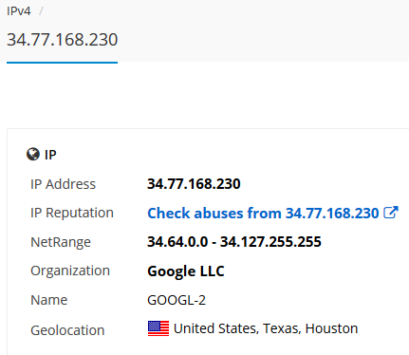Image resolution: width=409 pixels, height=355 pixels.
Task: Click the IP Address field label
Action: click(x=63, y=184)
